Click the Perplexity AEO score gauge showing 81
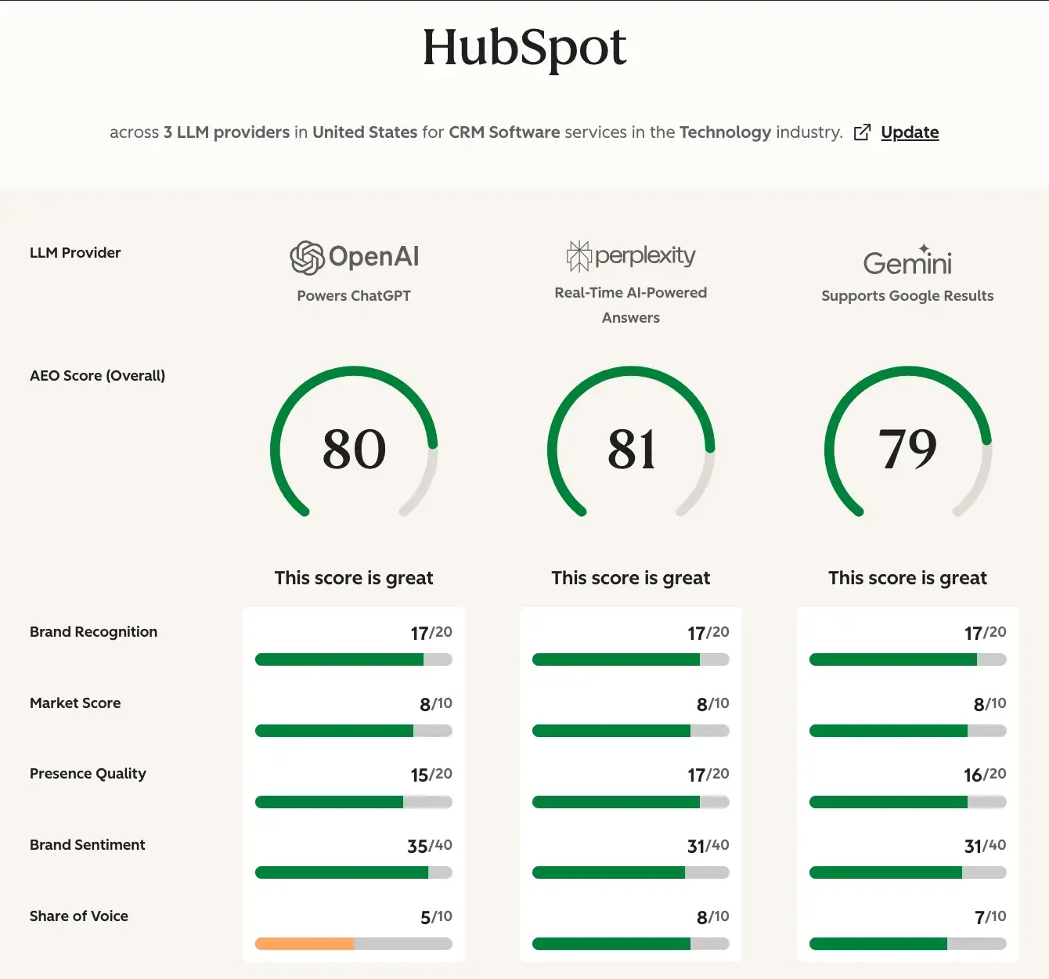 [631, 448]
